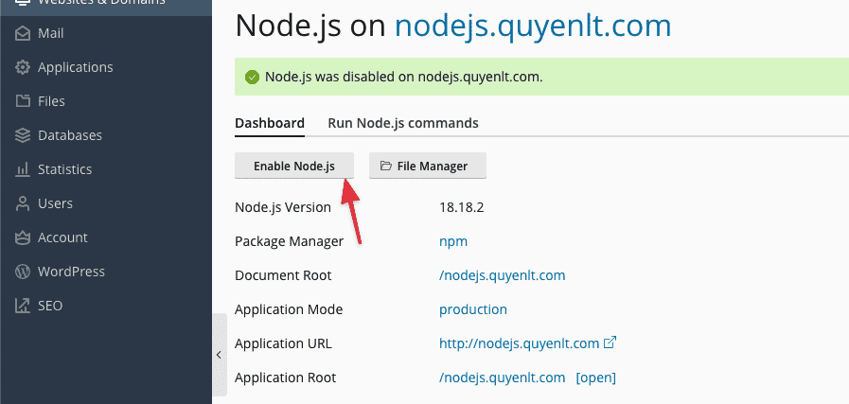Viewport: 849px width, 404px height.
Task: Open the Document Root /nodejs.quyenlt.com link
Action: pyautogui.click(x=502, y=275)
